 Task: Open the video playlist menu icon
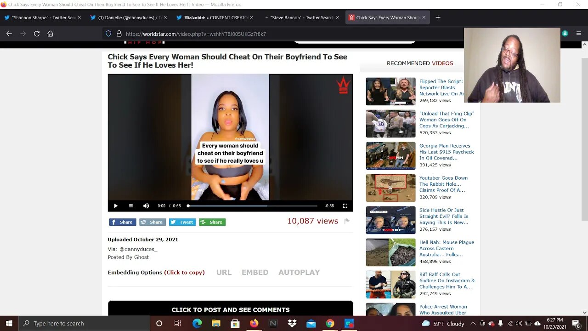131,206
